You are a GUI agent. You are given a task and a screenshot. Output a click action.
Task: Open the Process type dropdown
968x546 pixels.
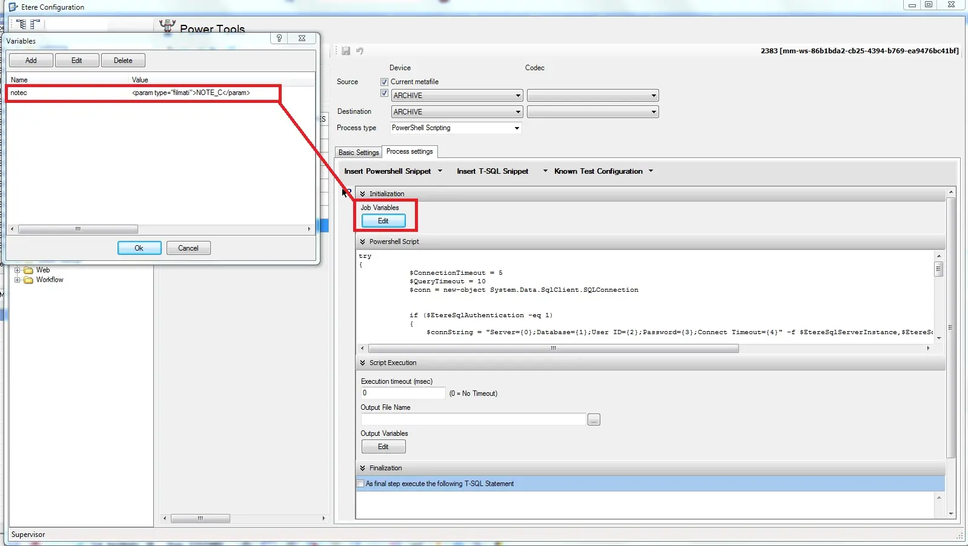[516, 128]
